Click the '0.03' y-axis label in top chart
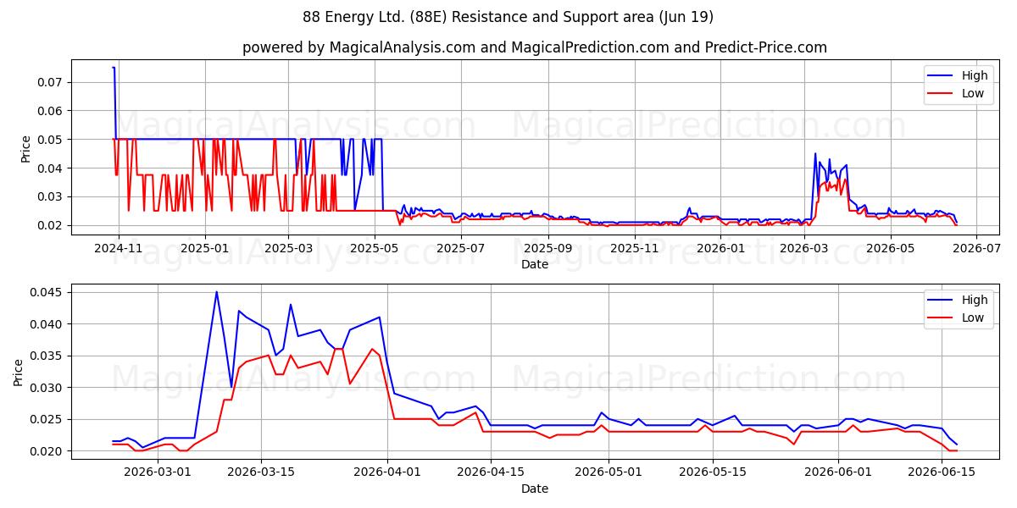 pyautogui.click(x=51, y=197)
